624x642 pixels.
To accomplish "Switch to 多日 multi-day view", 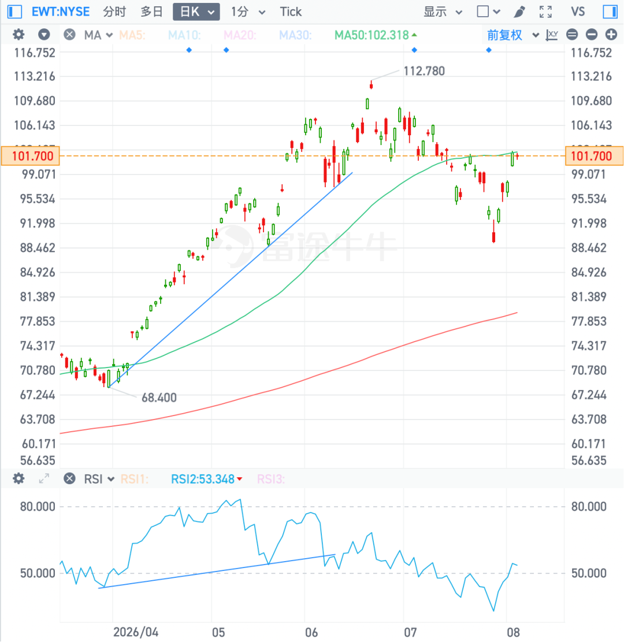I will click(x=151, y=12).
